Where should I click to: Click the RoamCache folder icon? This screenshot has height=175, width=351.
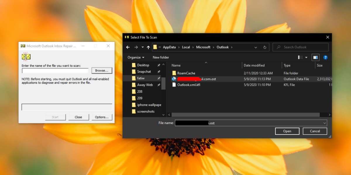click(174, 73)
